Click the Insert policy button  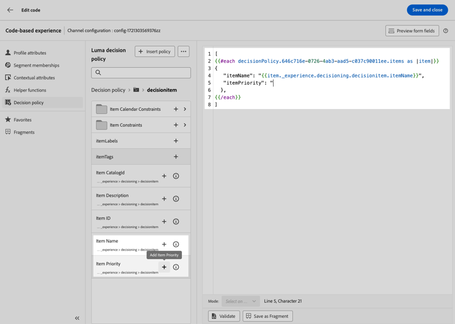155,51
